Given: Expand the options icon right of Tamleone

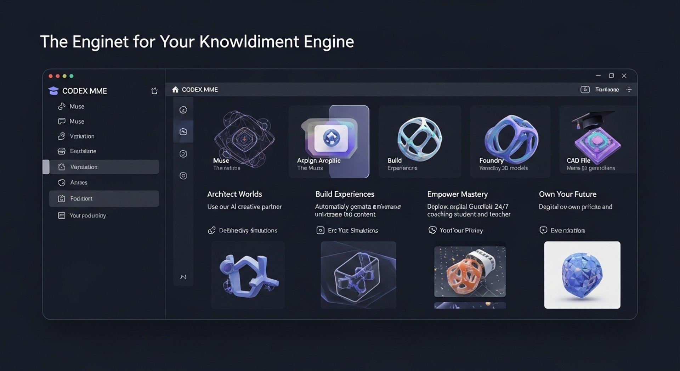Looking at the screenshot, I should click(629, 90).
